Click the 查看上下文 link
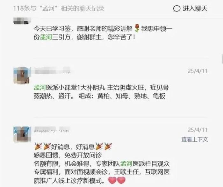 click(x=195, y=139)
